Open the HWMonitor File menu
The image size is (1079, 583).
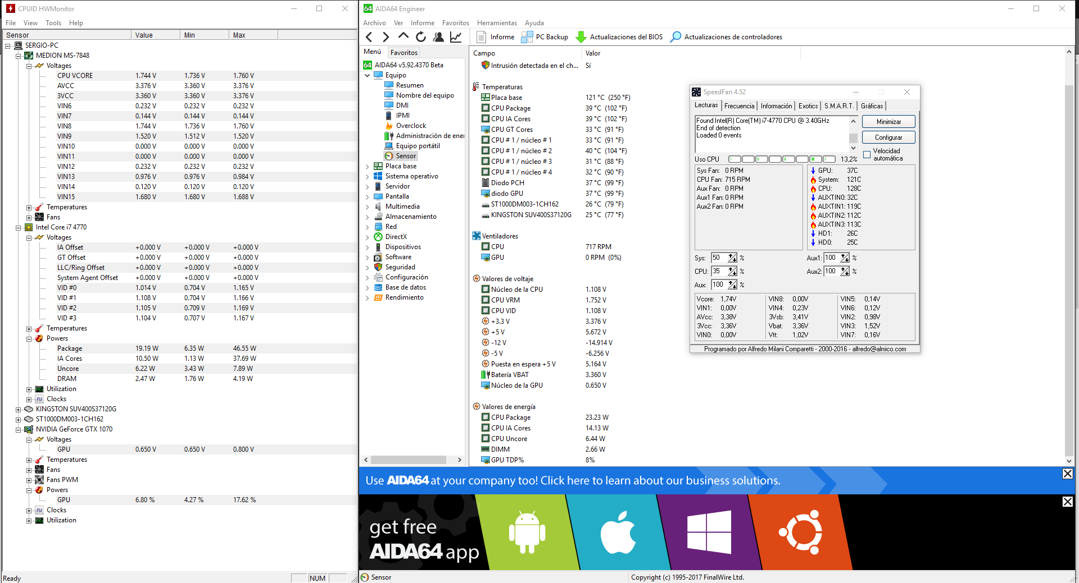(x=11, y=23)
